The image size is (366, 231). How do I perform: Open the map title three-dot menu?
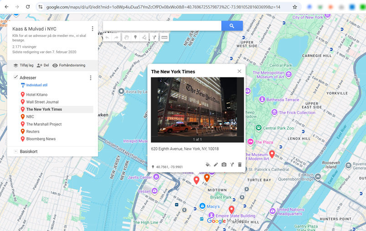pyautogui.click(x=93, y=29)
